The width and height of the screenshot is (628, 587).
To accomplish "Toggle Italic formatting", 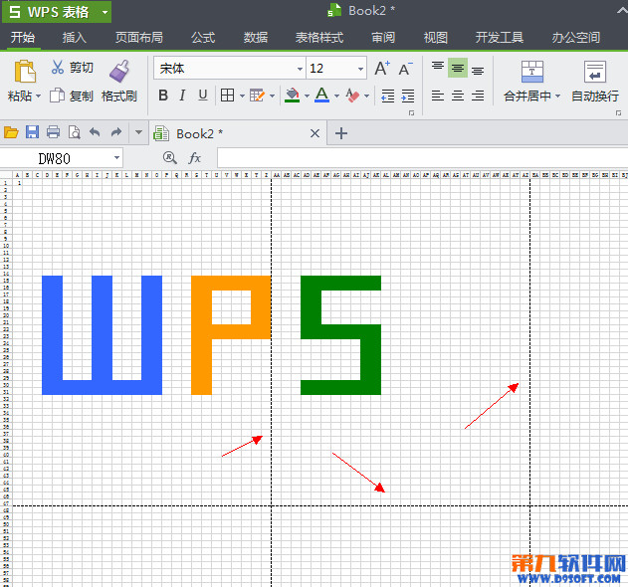I will (x=183, y=96).
